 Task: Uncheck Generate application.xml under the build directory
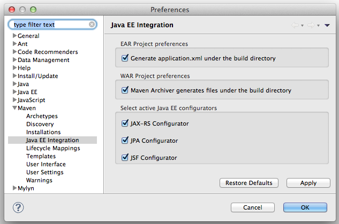coord(125,58)
